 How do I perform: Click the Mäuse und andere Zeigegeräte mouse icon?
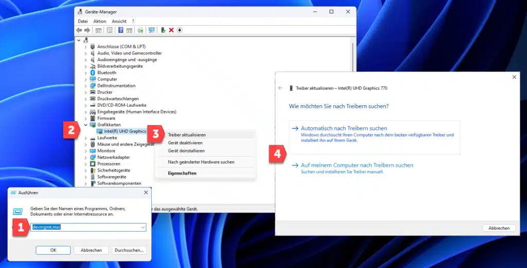pos(93,144)
